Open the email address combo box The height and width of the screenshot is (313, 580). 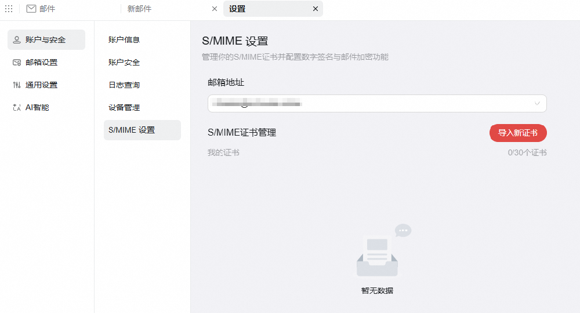click(x=377, y=104)
